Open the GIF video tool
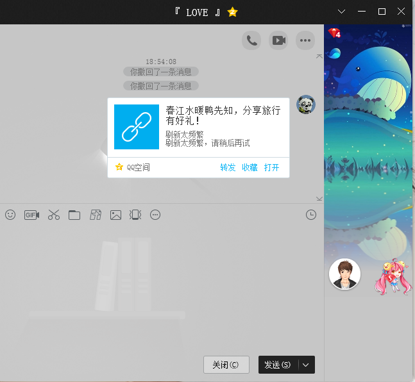Image resolution: width=415 pixels, height=382 pixels. tap(32, 215)
